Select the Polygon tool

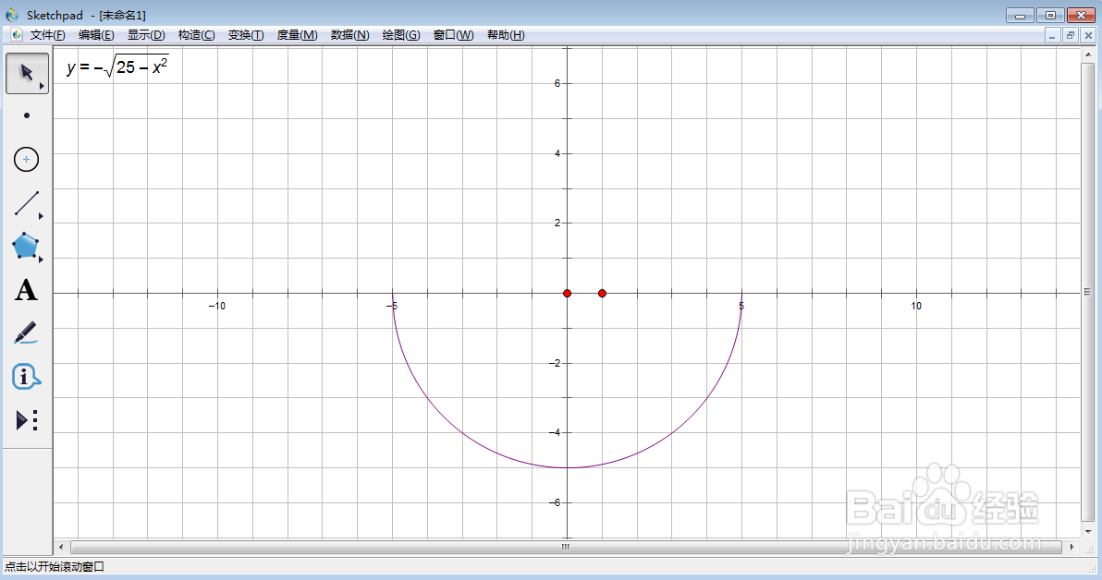click(x=25, y=247)
